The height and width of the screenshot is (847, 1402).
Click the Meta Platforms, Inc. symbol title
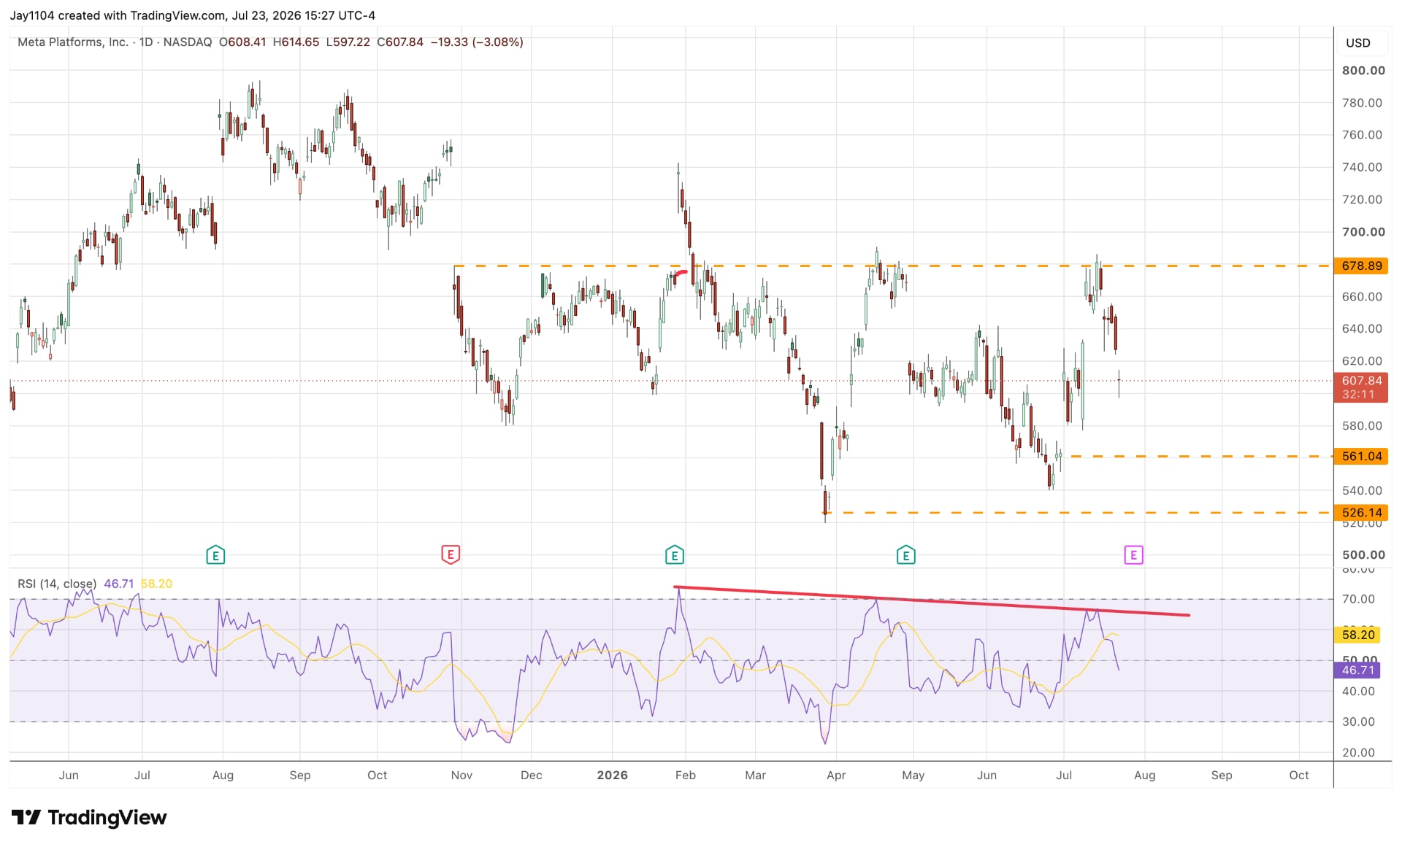tap(73, 42)
